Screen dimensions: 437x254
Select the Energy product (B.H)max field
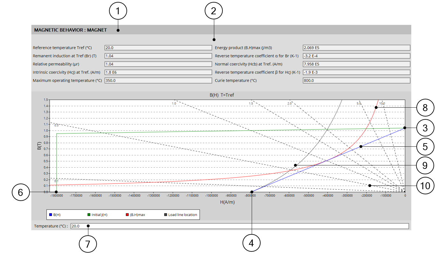356,48
